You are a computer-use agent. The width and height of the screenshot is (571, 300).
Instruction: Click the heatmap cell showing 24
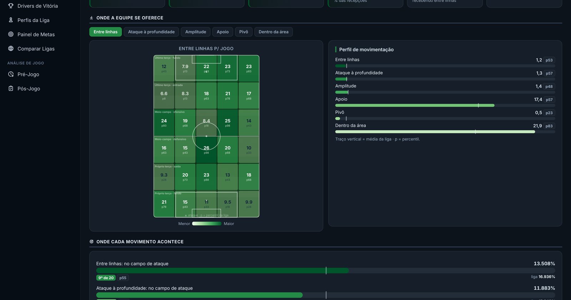click(x=164, y=123)
